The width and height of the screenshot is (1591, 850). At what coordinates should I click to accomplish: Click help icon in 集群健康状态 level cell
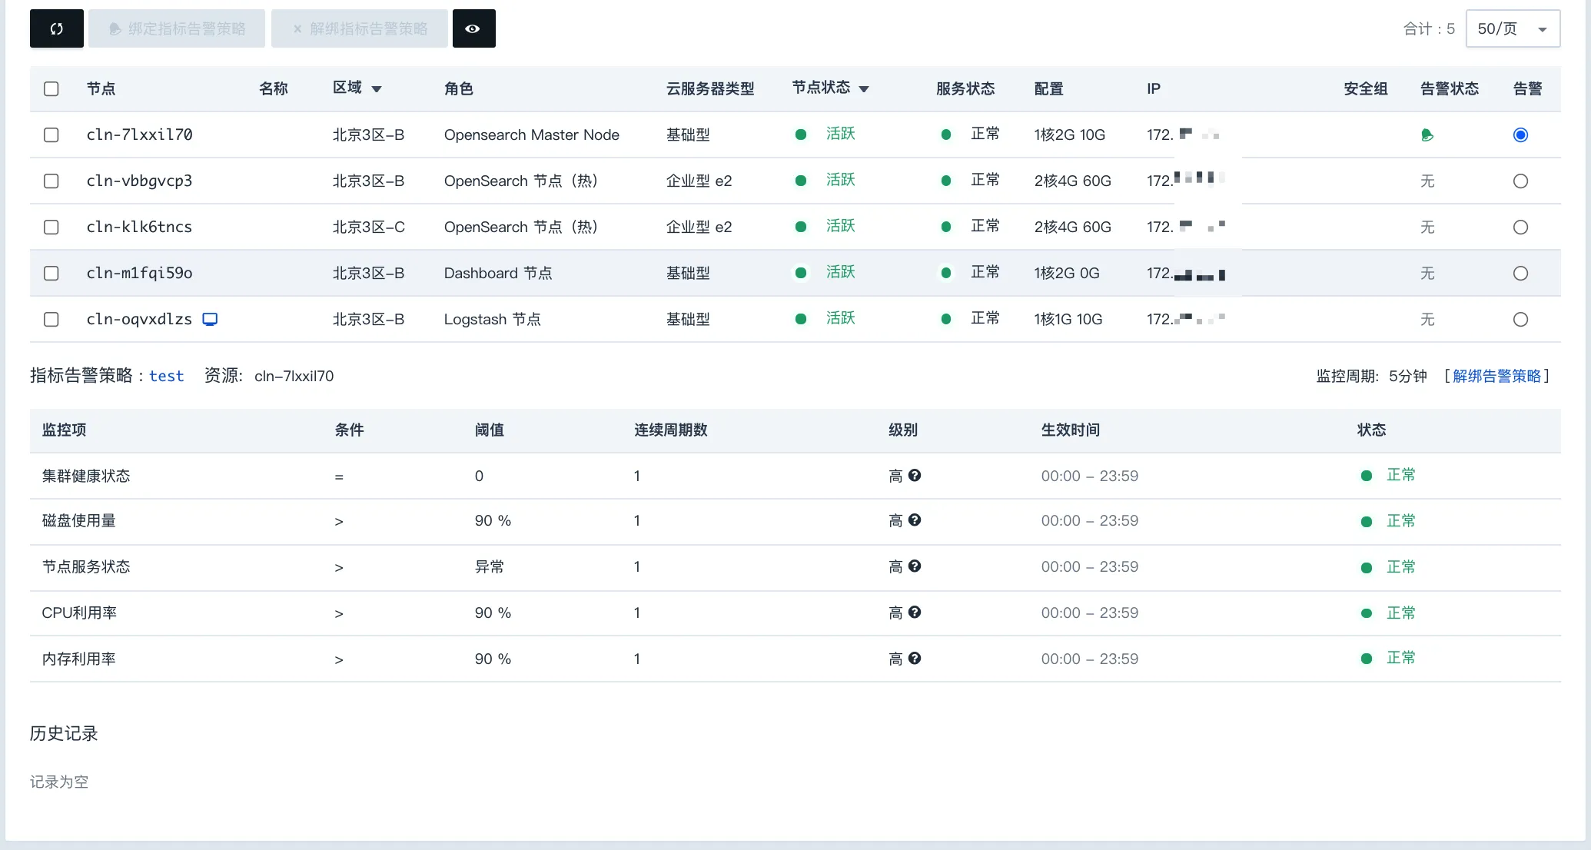coord(915,475)
